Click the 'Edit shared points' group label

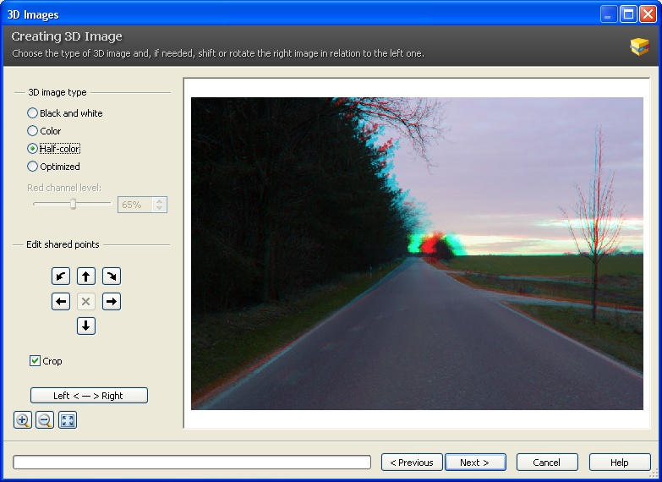click(x=63, y=244)
